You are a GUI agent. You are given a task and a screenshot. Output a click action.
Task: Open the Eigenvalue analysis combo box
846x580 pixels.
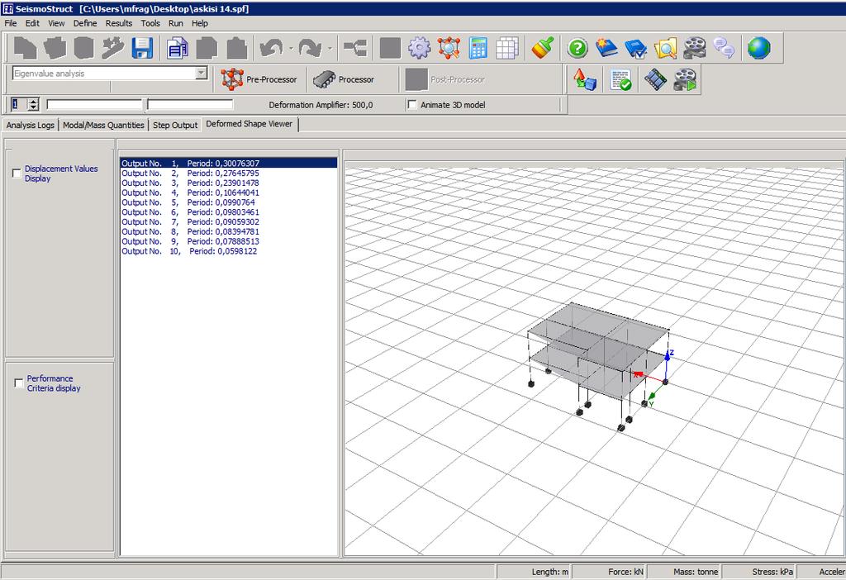(x=110, y=74)
